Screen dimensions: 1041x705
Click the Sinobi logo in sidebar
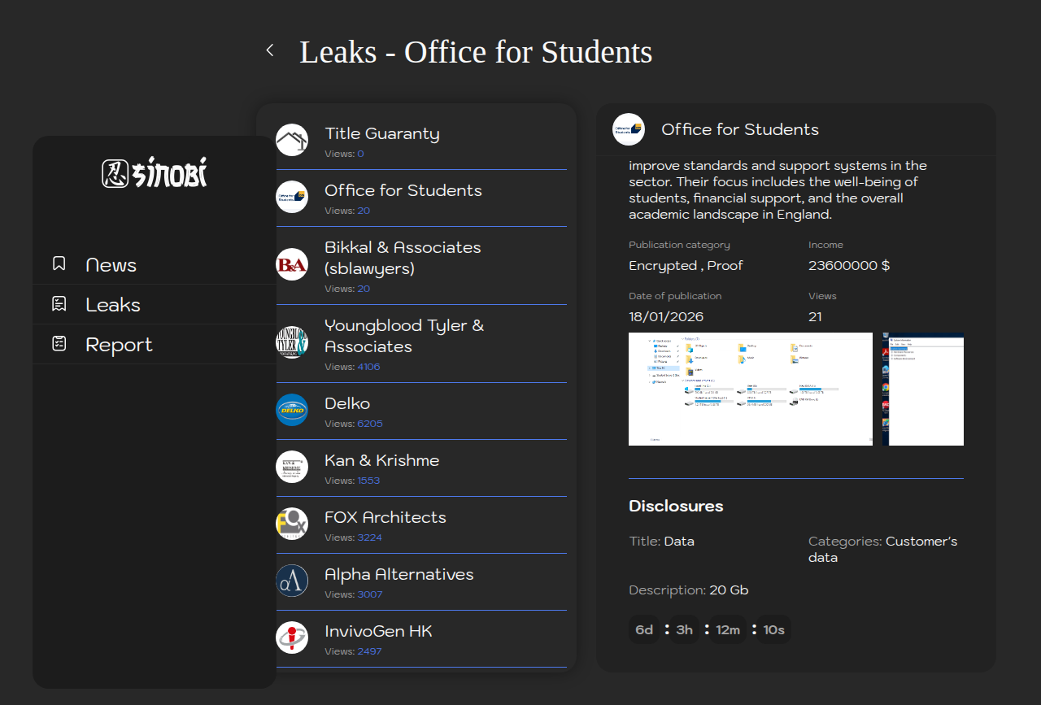pyautogui.click(x=155, y=173)
